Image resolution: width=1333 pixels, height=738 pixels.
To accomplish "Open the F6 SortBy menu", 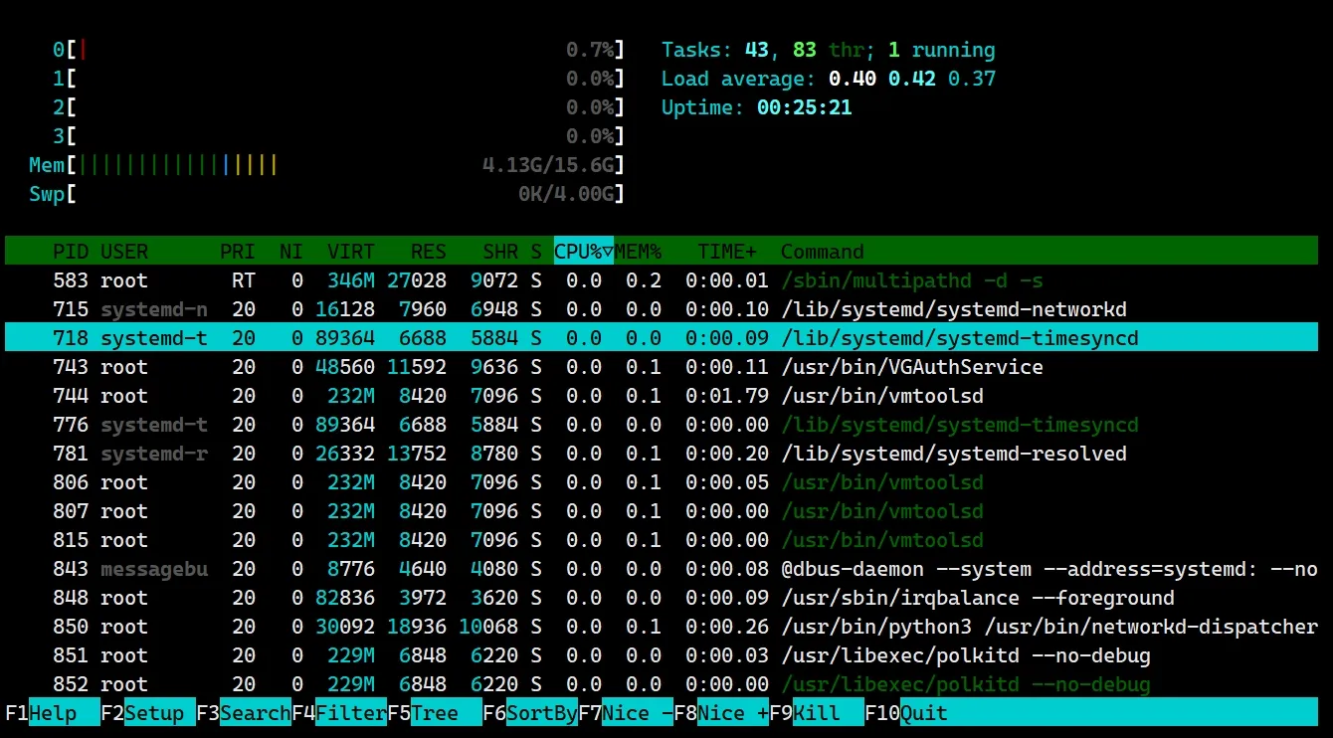I will point(529,713).
